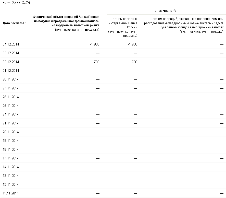Select the 21.11.2014 row date

coord(11,123)
